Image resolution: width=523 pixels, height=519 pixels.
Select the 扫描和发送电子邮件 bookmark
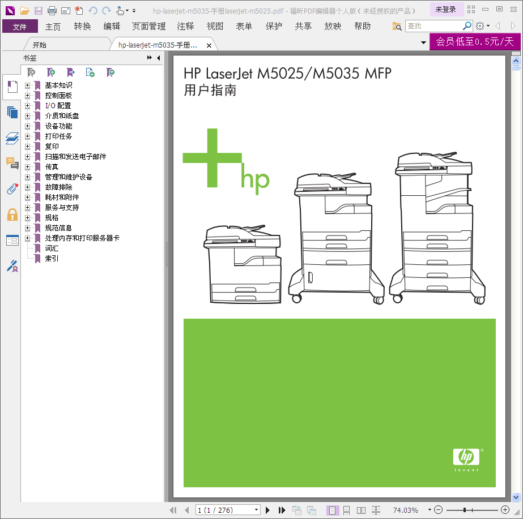click(x=75, y=157)
